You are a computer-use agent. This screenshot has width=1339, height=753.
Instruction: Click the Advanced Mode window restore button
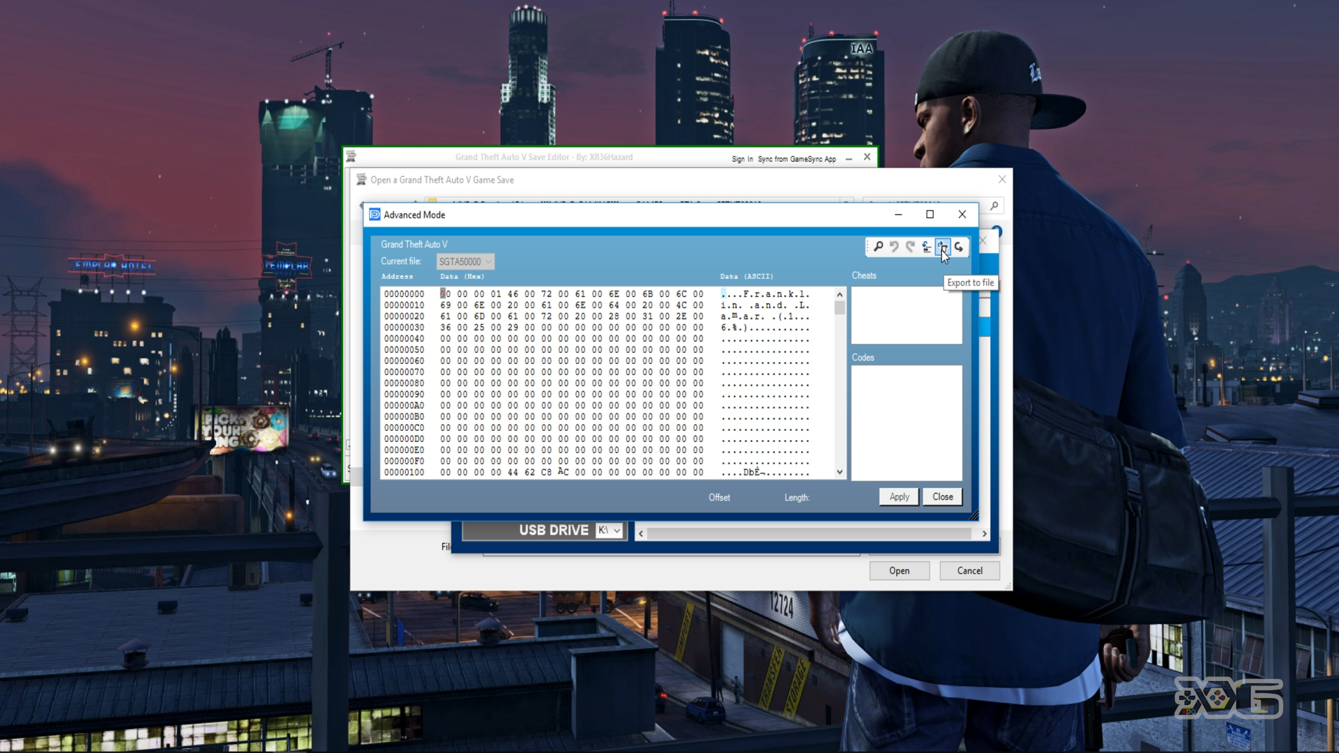coord(930,214)
